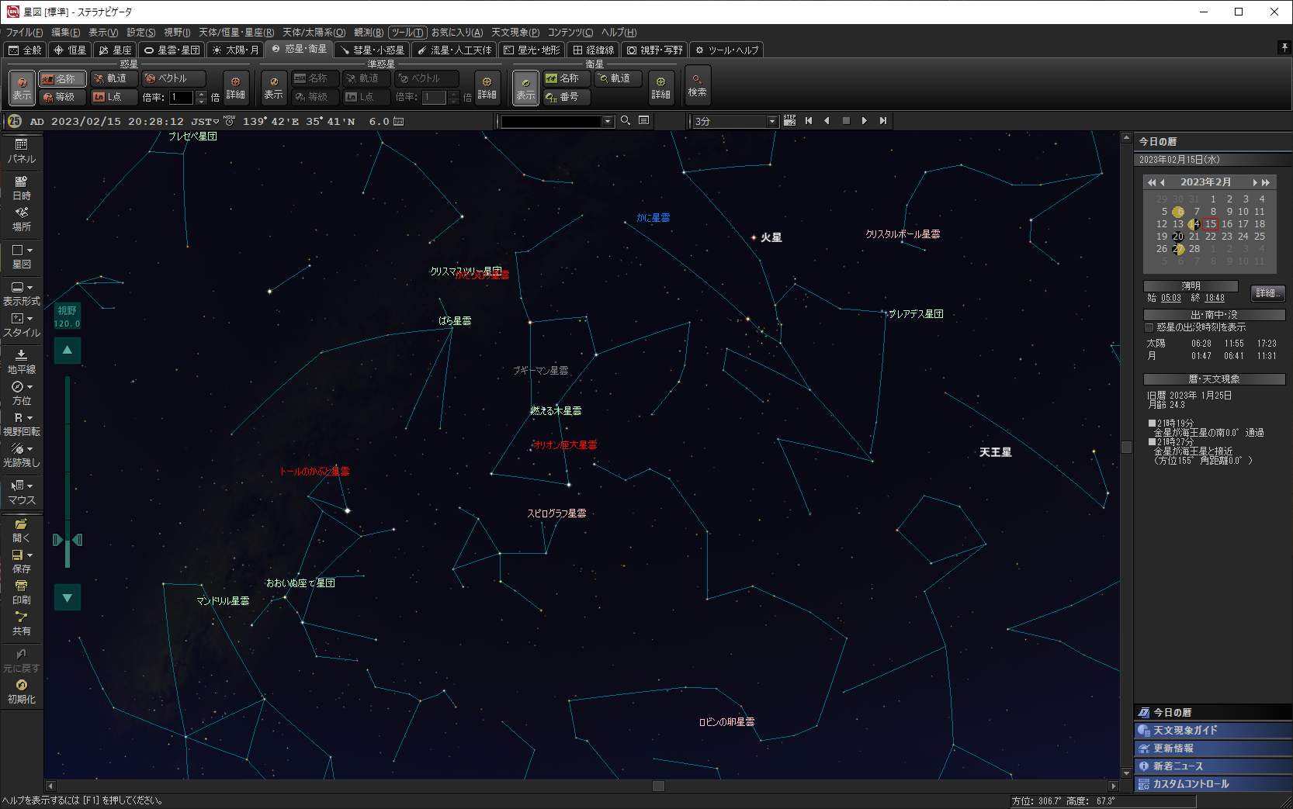Click the 初期化 reset icon
The image size is (1293, 809).
[x=21, y=691]
